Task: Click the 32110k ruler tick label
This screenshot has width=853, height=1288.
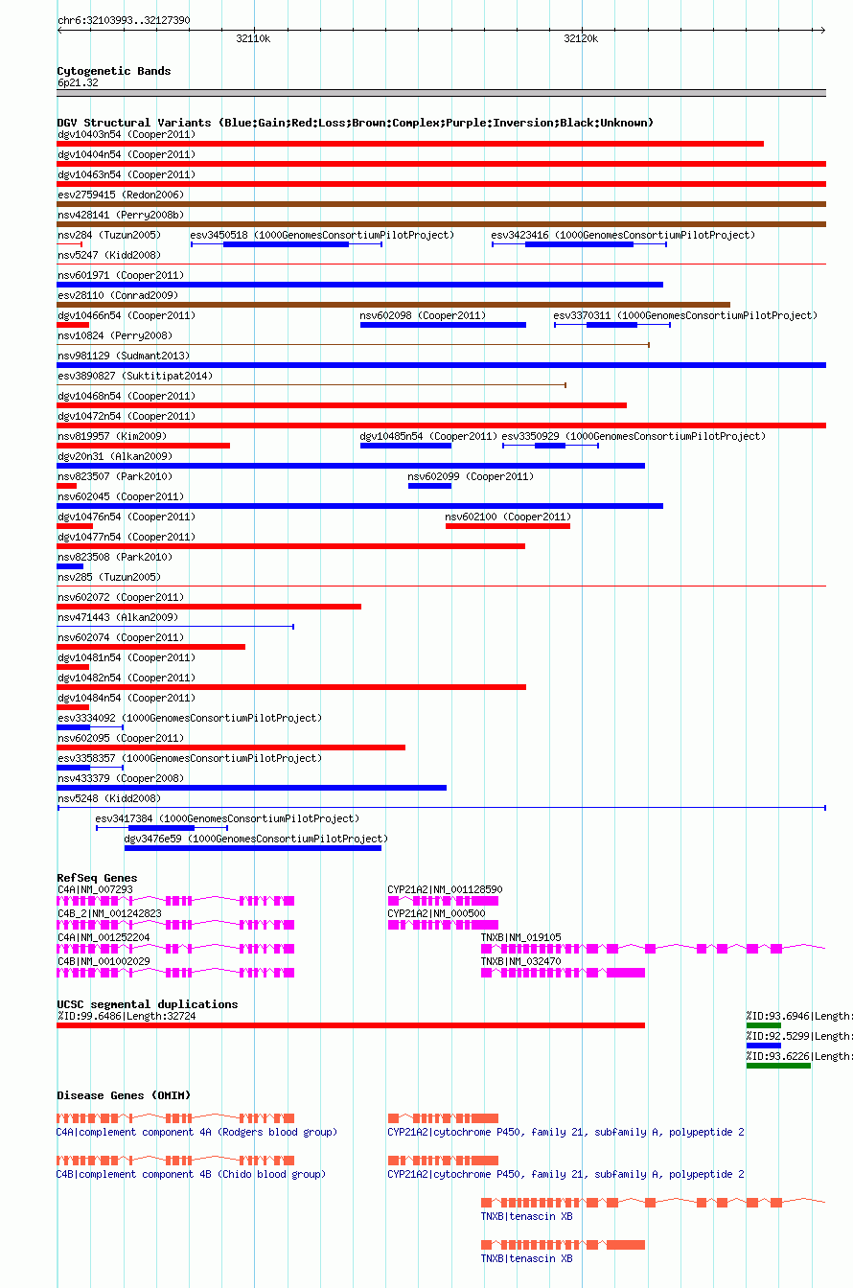Action: (253, 38)
